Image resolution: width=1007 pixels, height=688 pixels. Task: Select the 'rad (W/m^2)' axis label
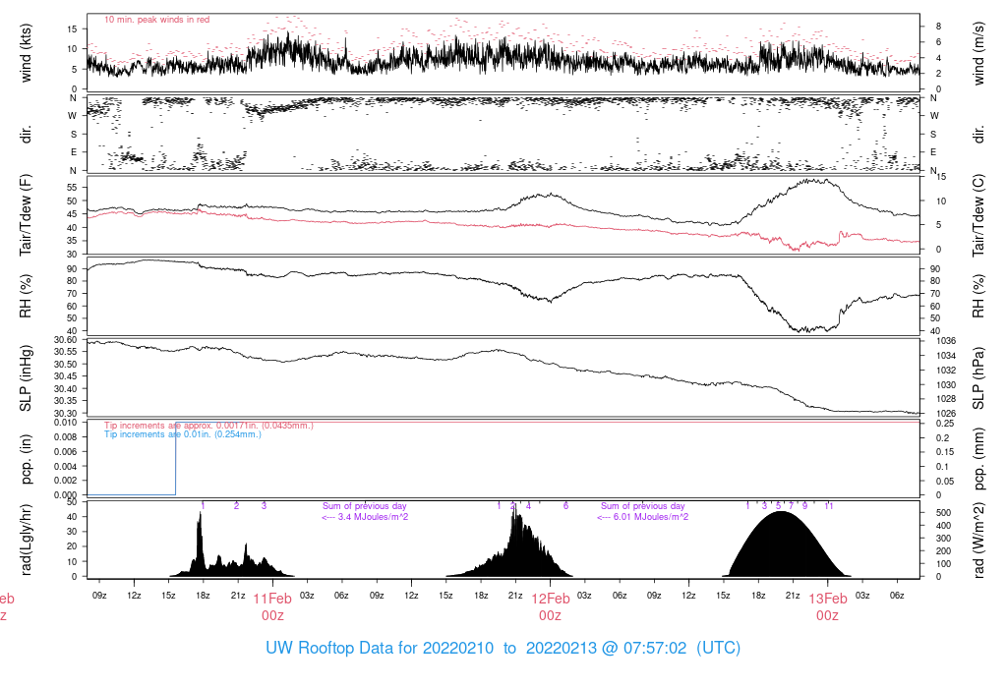pos(978,540)
